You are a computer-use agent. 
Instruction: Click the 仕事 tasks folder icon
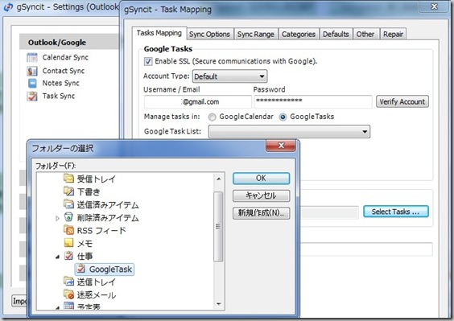tap(69, 256)
